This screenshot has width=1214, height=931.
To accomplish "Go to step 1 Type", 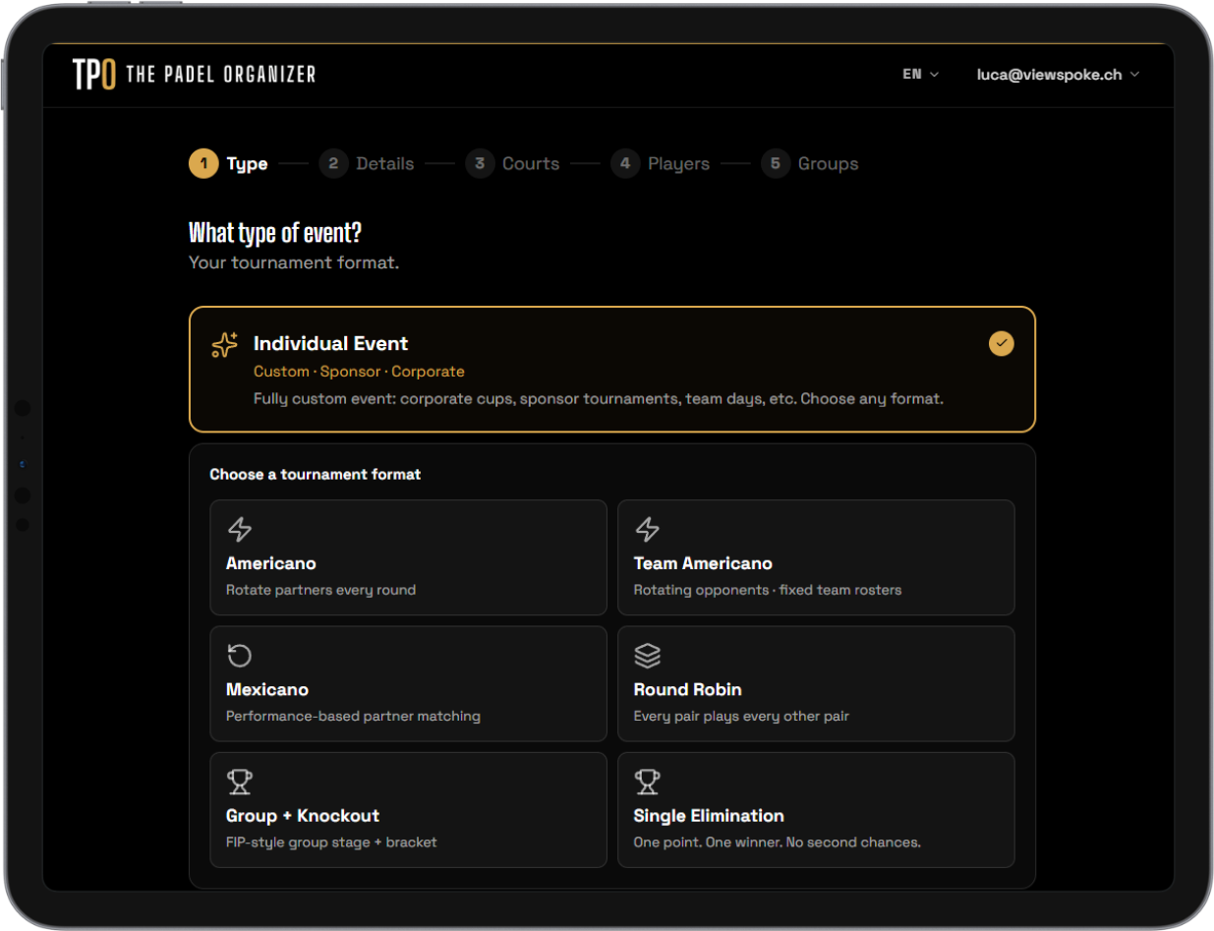I will point(228,163).
